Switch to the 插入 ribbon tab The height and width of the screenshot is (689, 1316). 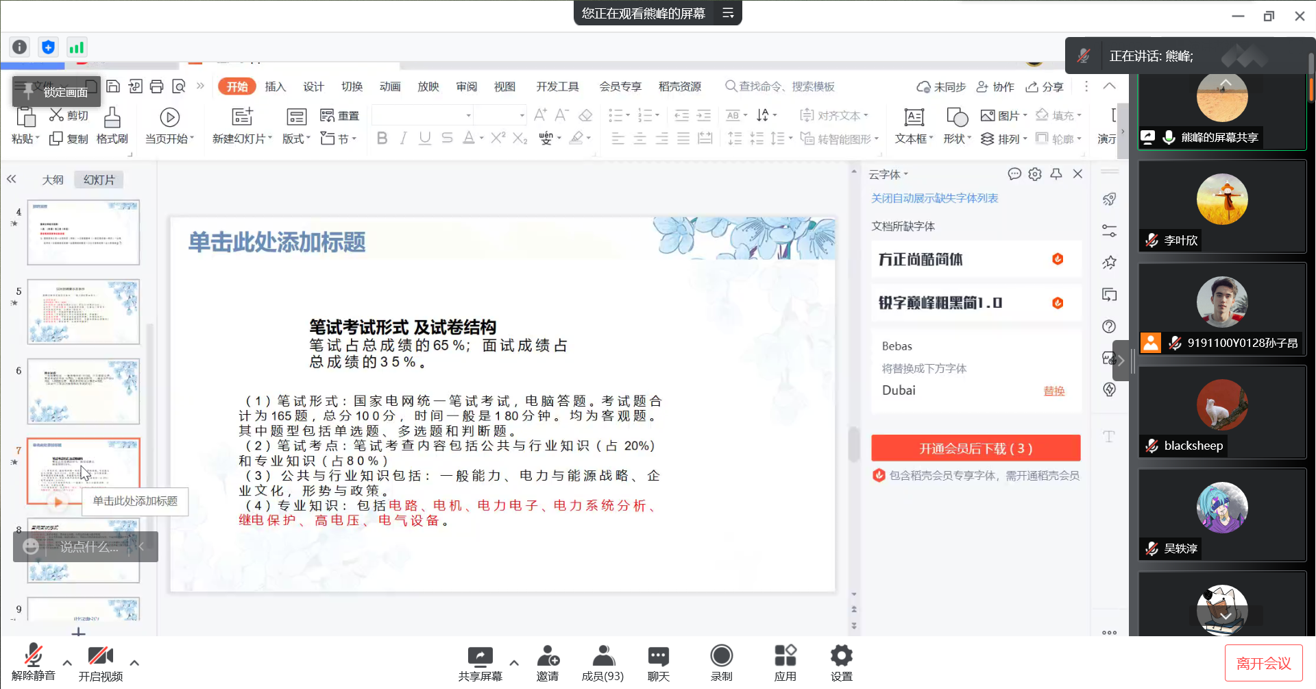275,86
